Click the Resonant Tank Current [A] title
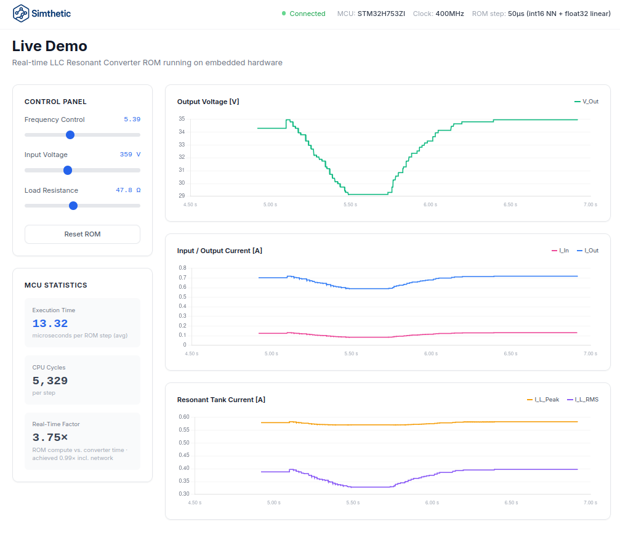Image resolution: width=620 pixels, height=537 pixels. click(221, 400)
